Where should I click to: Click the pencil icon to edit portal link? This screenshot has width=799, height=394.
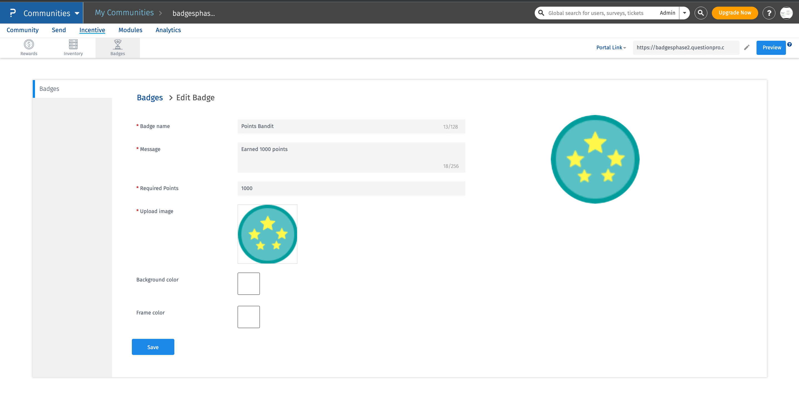pos(747,47)
